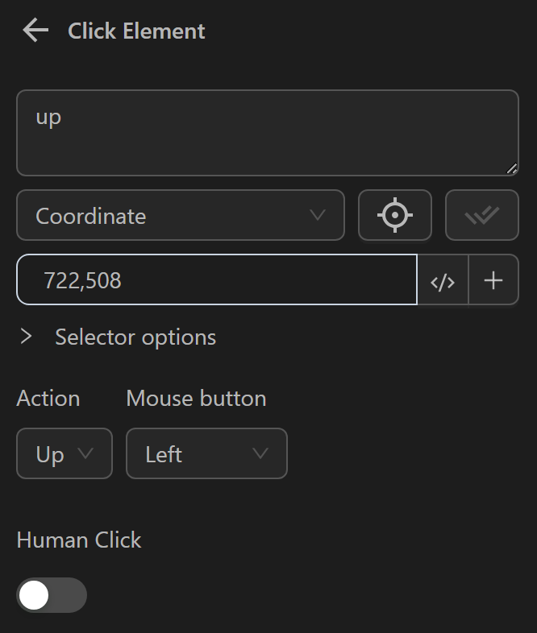537x633 pixels.
Task: Click the "Mouse button" label
Action: [196, 398]
